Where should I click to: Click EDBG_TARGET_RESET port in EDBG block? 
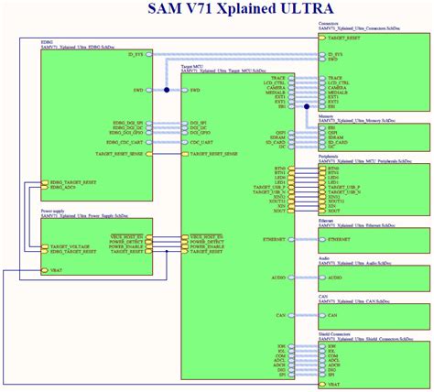point(45,182)
